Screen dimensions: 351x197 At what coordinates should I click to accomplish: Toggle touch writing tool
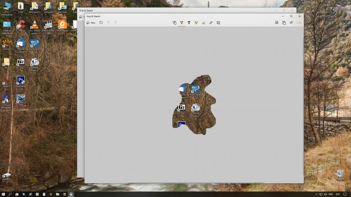pyautogui.click(x=174, y=23)
